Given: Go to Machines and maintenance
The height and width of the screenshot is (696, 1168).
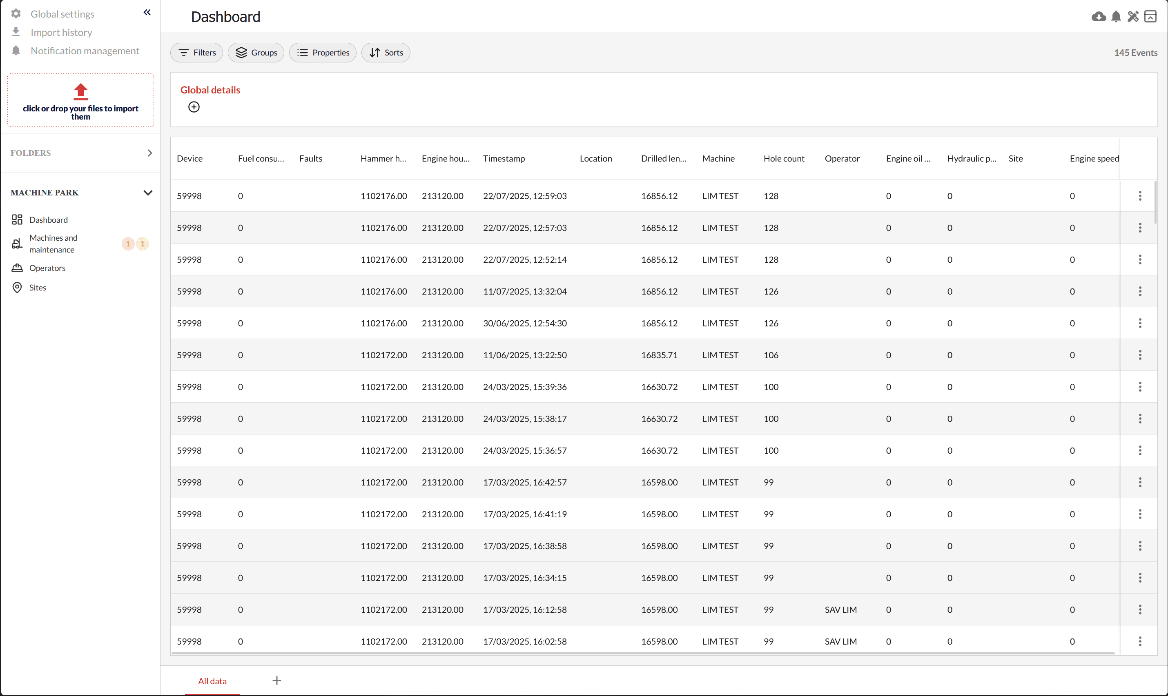Looking at the screenshot, I should coord(53,244).
